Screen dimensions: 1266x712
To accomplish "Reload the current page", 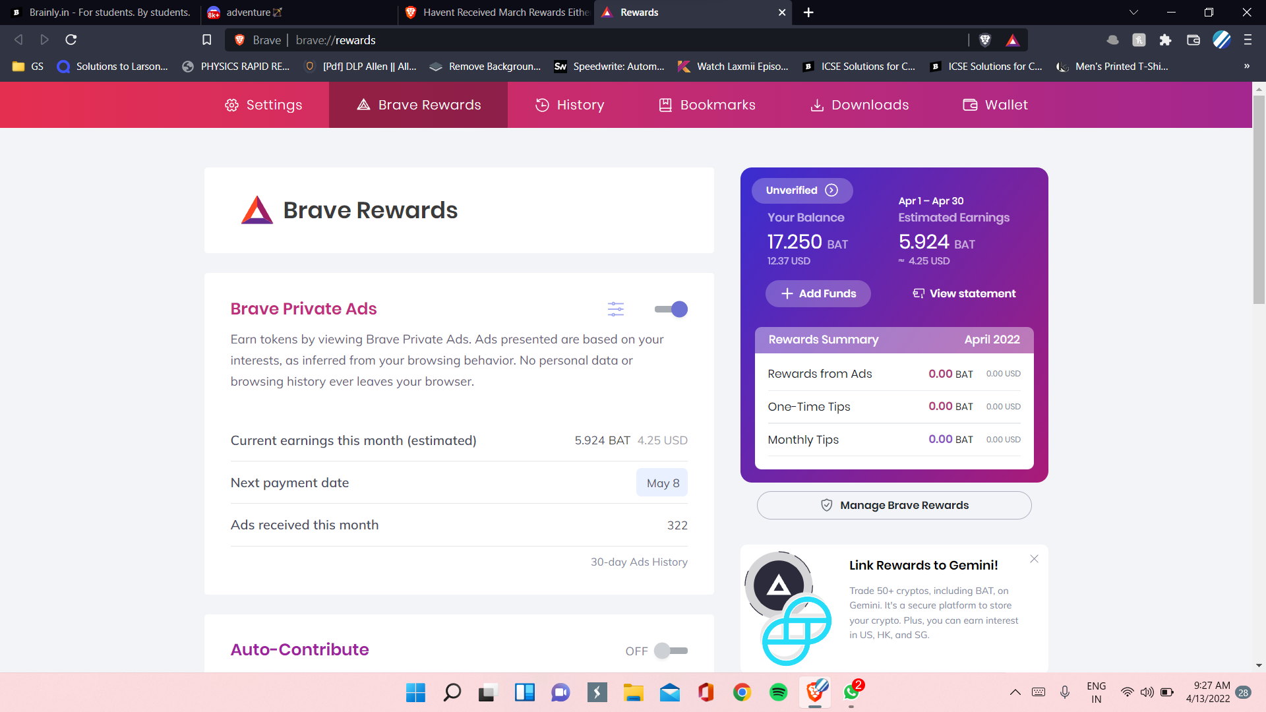I will coord(71,40).
